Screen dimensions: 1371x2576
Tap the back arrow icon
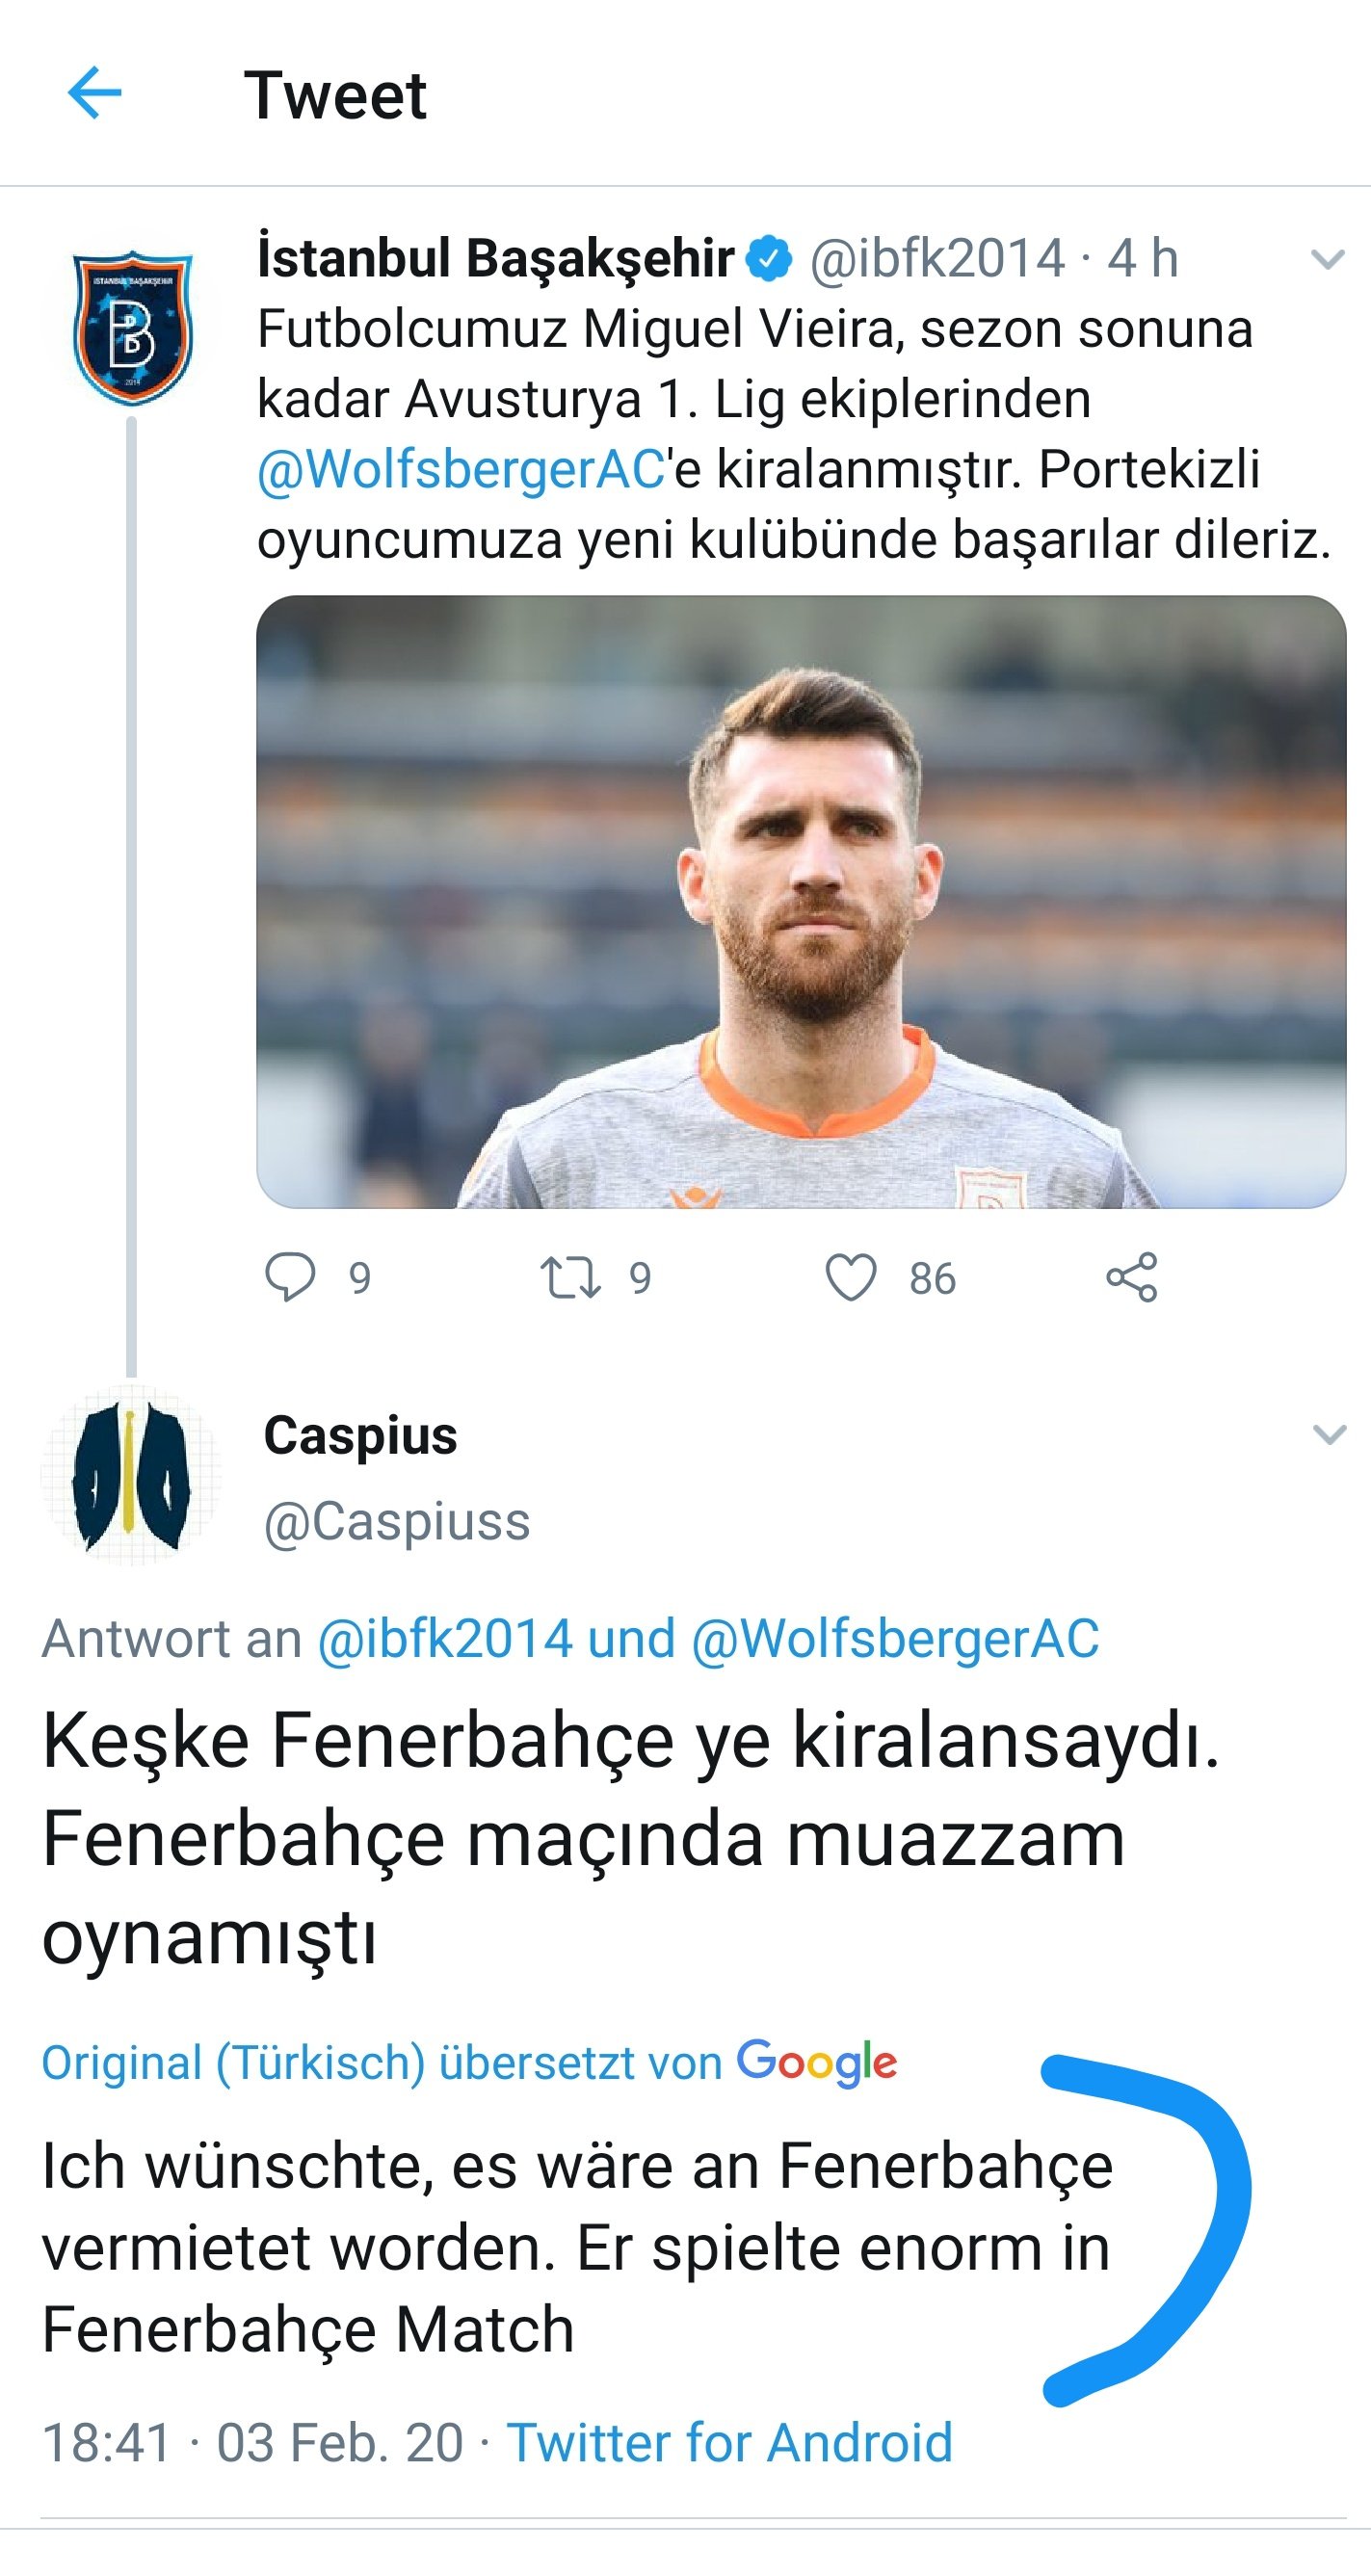94,93
